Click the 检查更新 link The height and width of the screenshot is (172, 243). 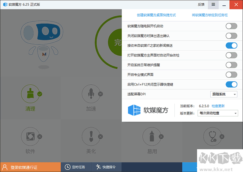click(218, 106)
